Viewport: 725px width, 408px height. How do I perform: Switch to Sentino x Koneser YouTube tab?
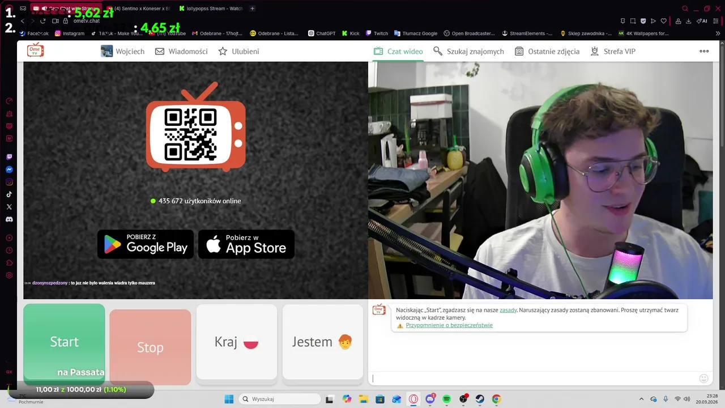coord(139,8)
